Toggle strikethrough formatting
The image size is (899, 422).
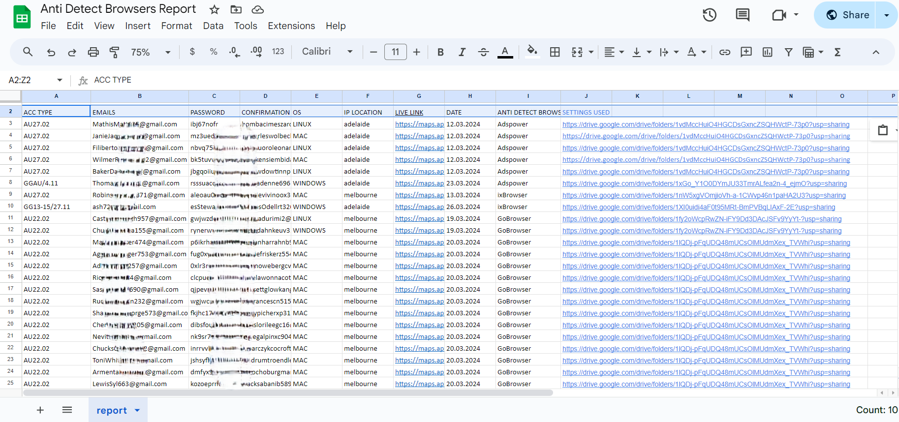(x=483, y=52)
